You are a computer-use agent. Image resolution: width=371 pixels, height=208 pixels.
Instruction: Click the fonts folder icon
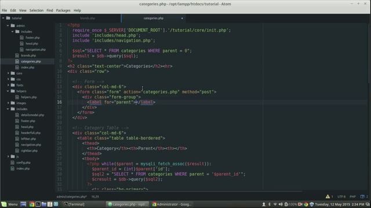click(x=13, y=85)
